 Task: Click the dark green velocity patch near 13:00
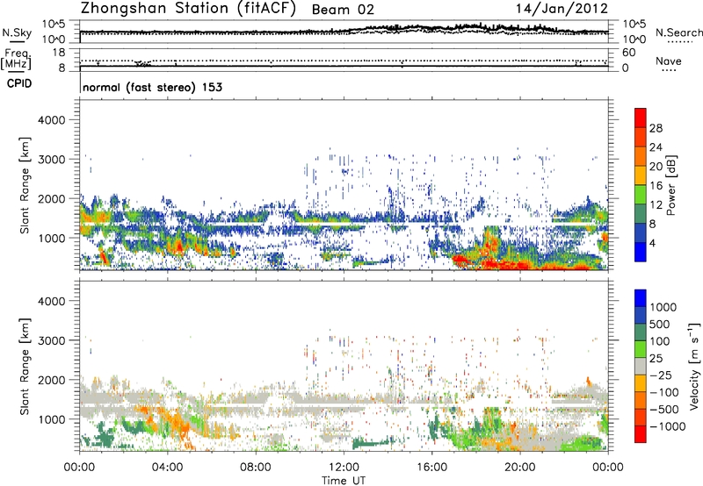pos(371,444)
